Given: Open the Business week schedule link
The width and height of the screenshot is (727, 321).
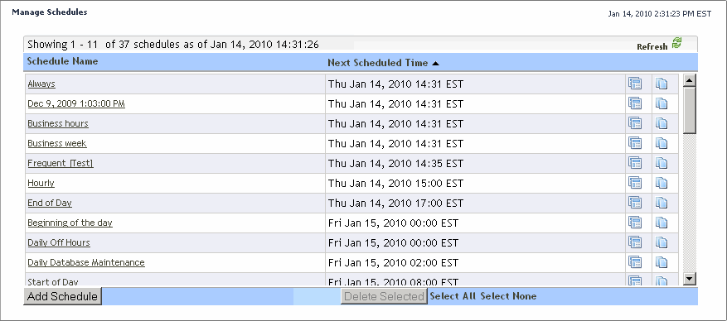Looking at the screenshot, I should 57,143.
